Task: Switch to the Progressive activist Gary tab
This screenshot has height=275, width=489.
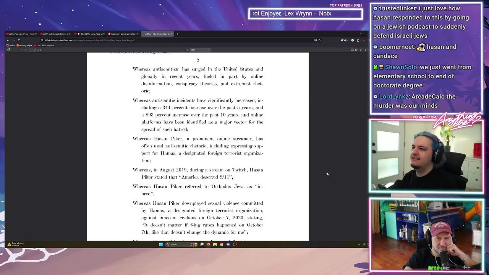Action: coord(122,34)
